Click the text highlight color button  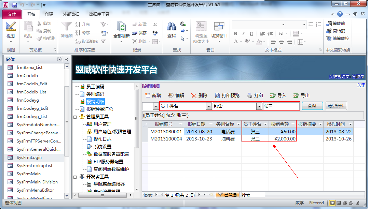click(247, 42)
